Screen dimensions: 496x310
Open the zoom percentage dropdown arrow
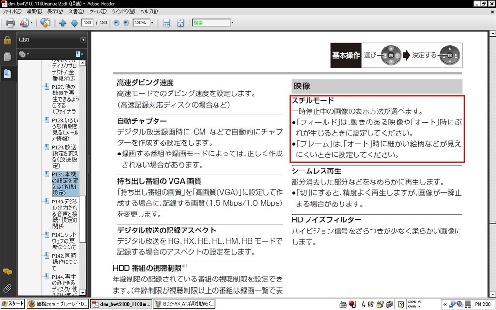tap(152, 23)
